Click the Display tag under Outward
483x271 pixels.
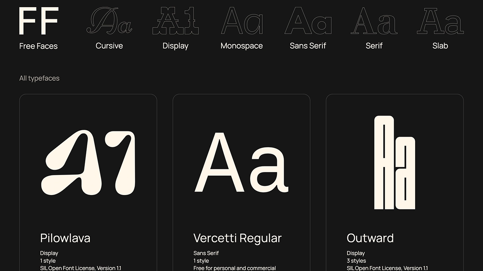coord(355,253)
